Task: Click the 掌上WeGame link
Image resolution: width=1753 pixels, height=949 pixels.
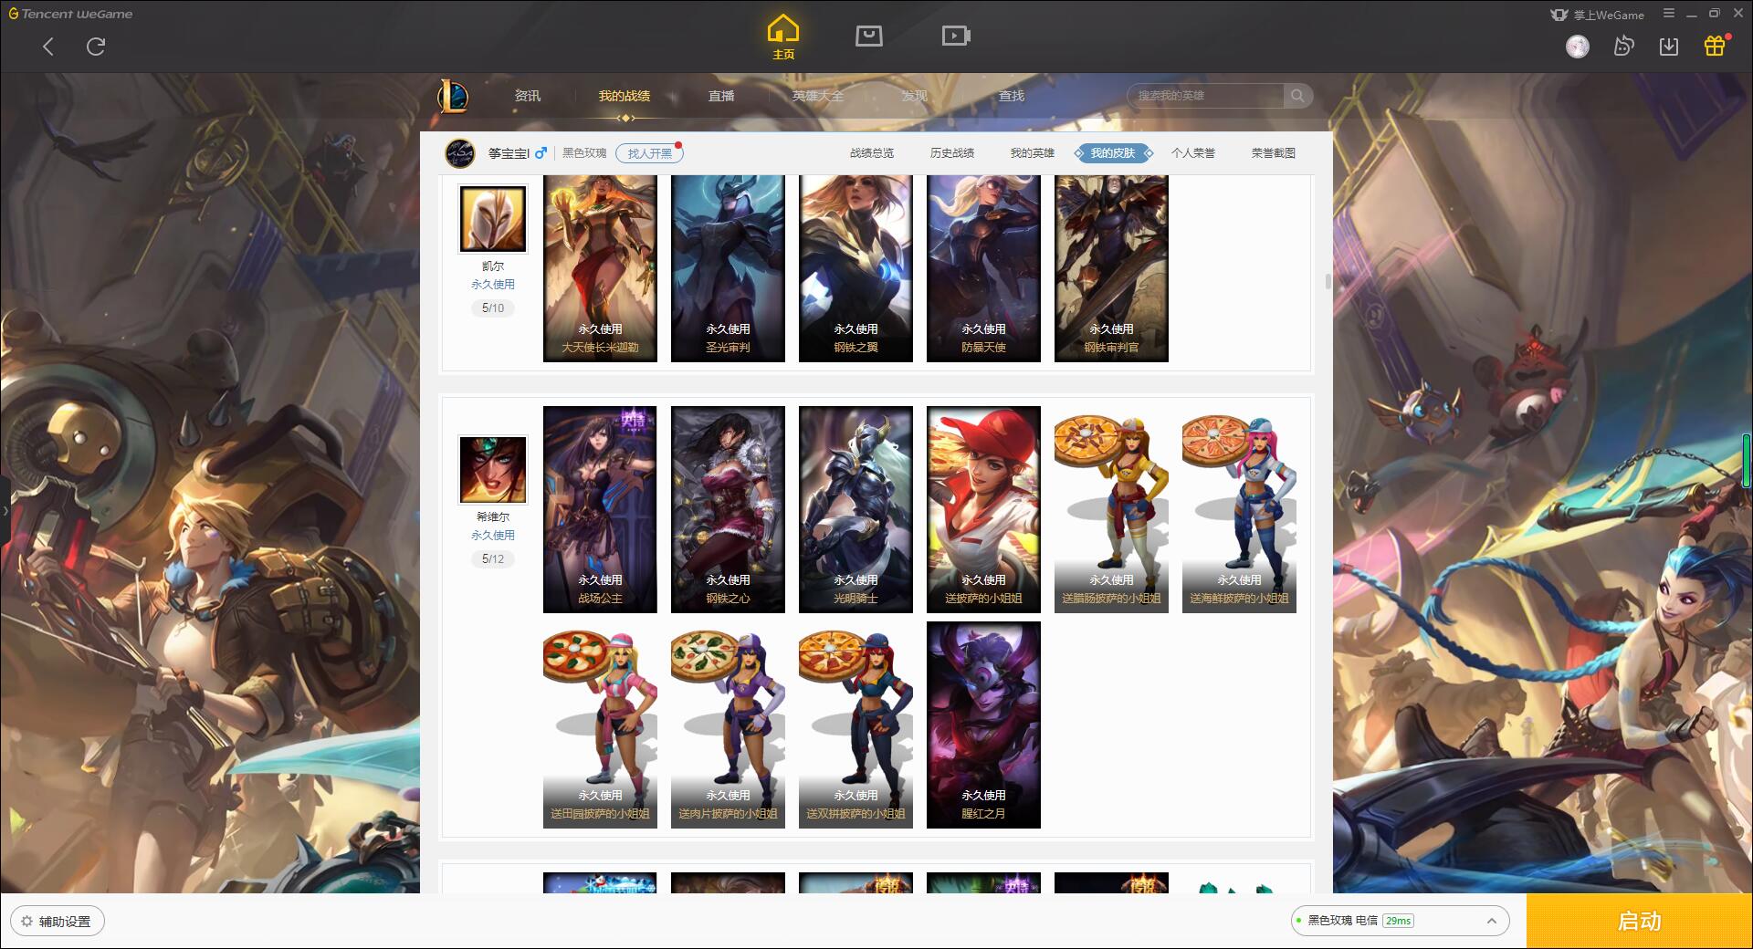Action: [x=1598, y=15]
